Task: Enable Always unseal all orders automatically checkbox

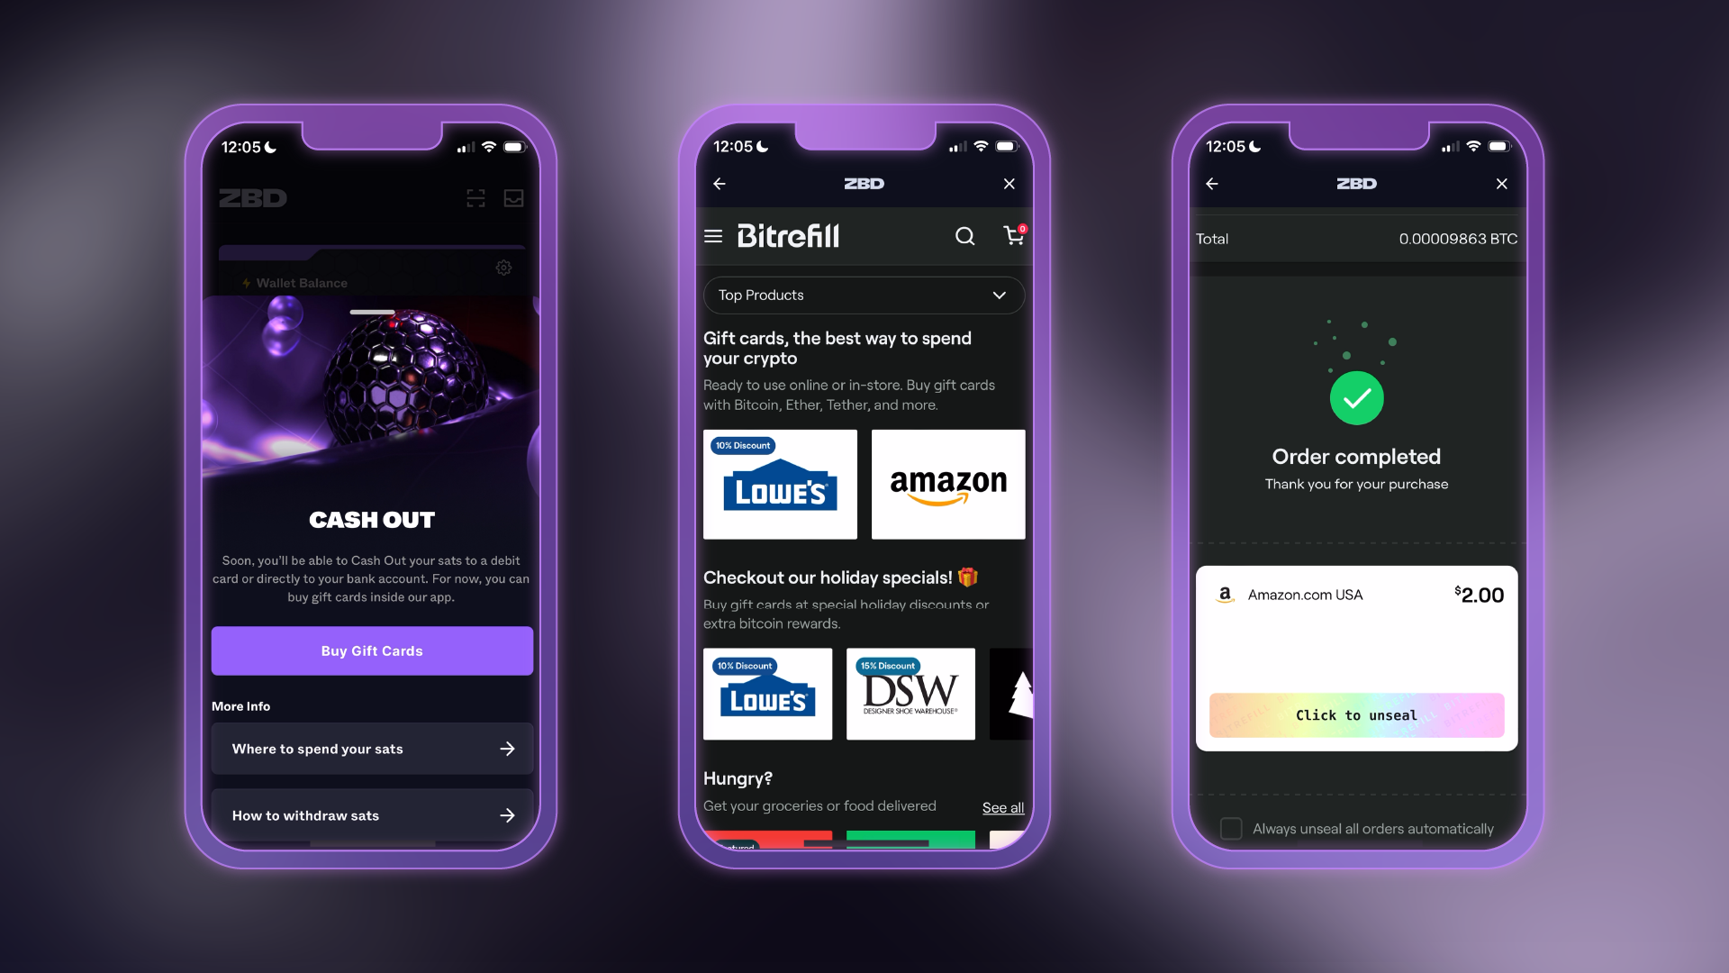Action: pos(1231,828)
